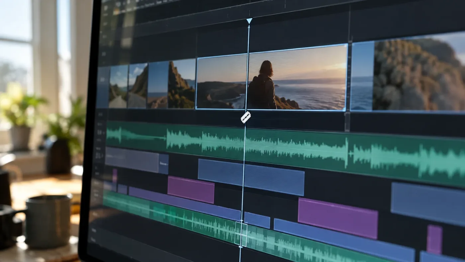This screenshot has width=465, height=262.
Task: Pick the clip with a white cloud over the hillside
Action: [138, 85]
